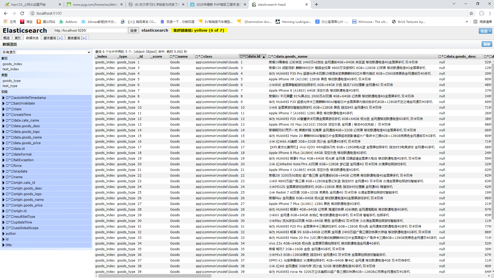Filter by test_index in index list

(x=11, y=69)
